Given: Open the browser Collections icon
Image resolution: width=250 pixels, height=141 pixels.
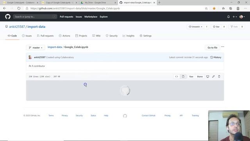Looking at the screenshot, I should [x=230, y=9].
